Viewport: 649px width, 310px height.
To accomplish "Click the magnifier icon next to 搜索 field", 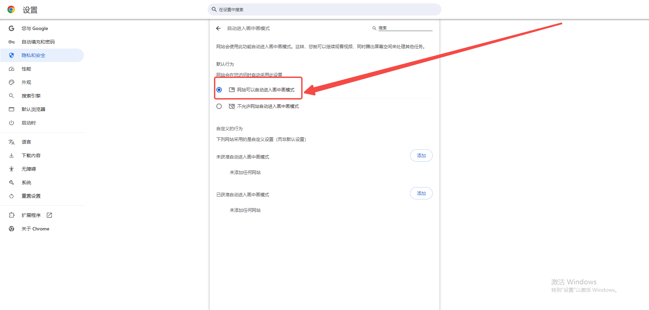I will click(x=374, y=28).
